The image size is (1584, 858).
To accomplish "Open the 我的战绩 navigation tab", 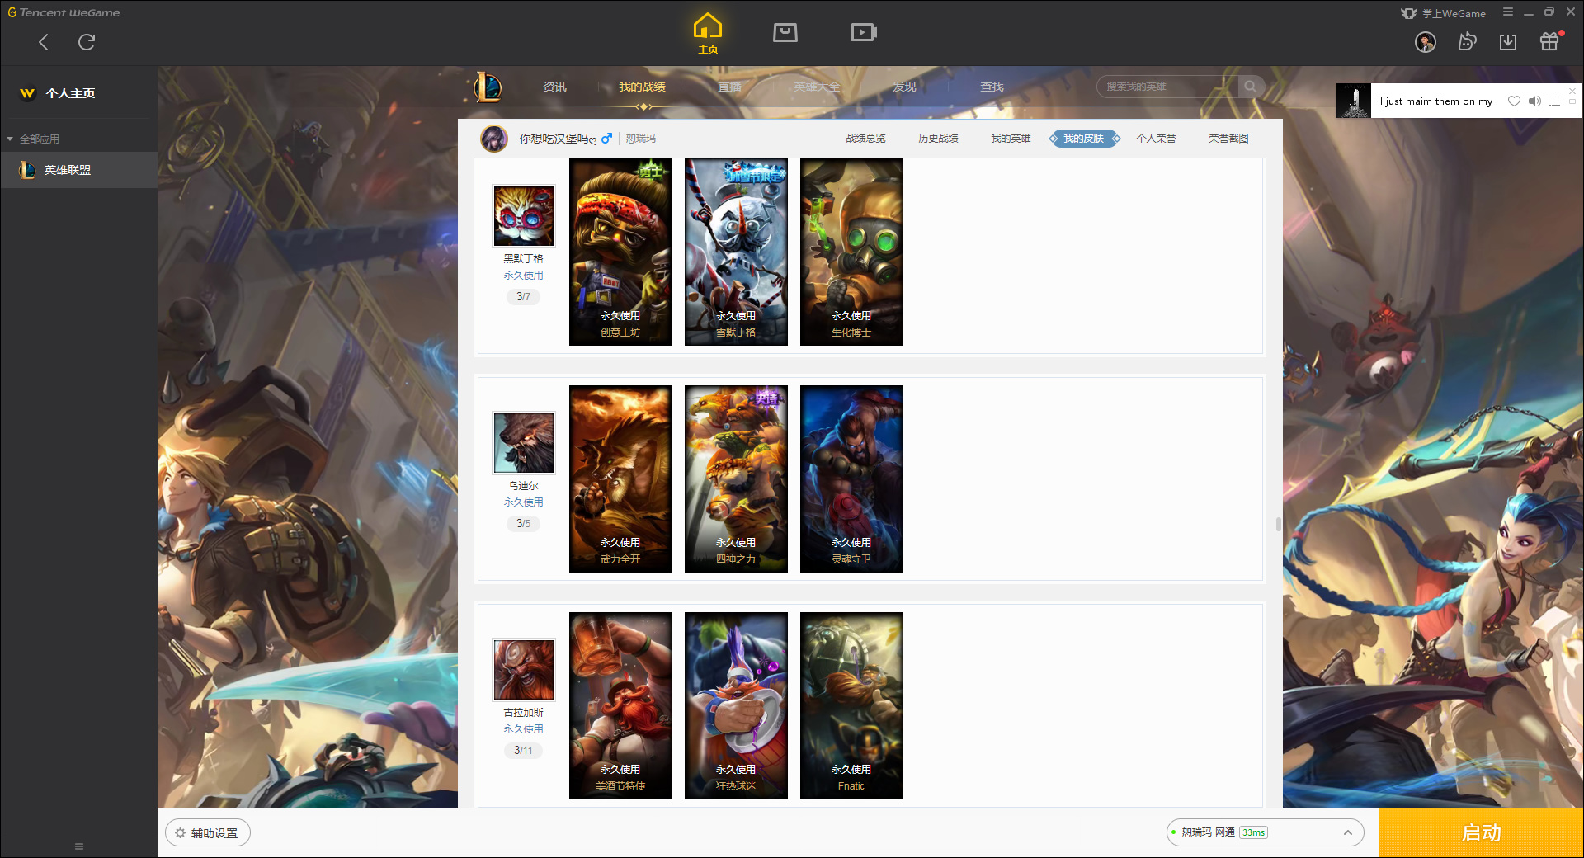I will click(642, 87).
